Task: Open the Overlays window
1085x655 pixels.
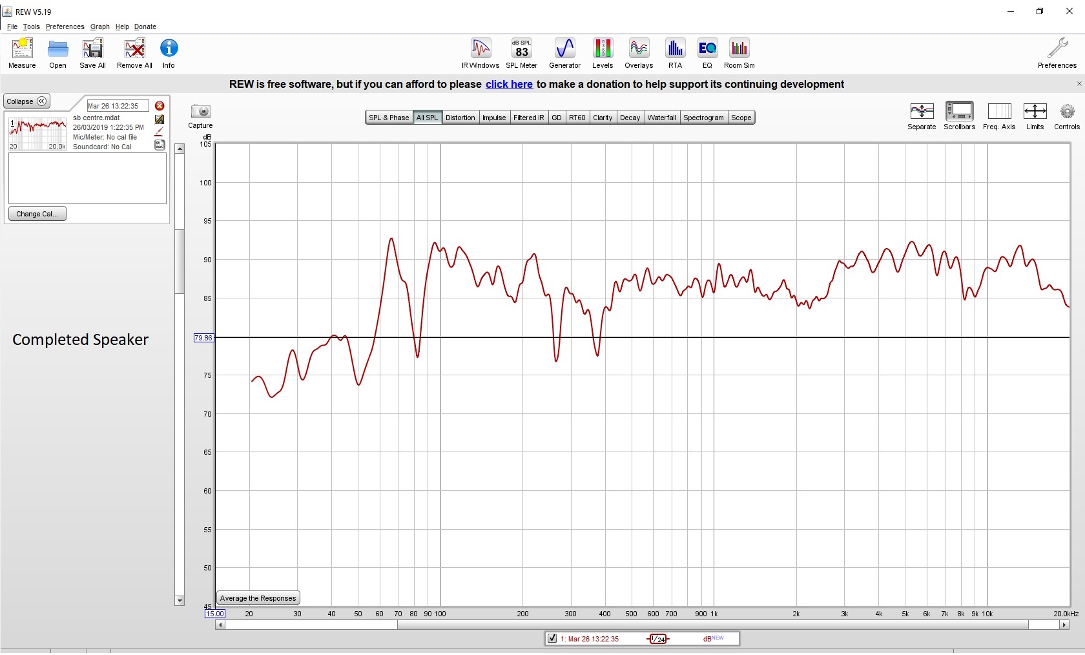Action: (639, 53)
